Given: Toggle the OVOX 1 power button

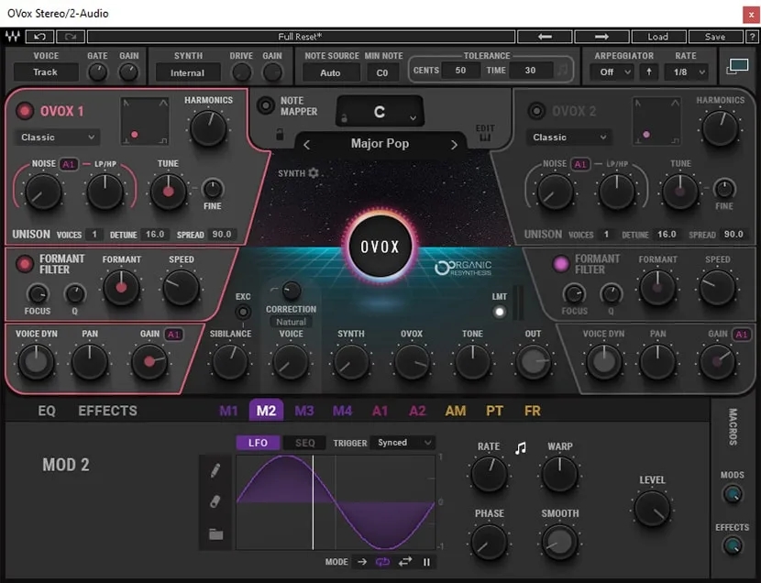Looking at the screenshot, I should pyautogui.click(x=24, y=111).
